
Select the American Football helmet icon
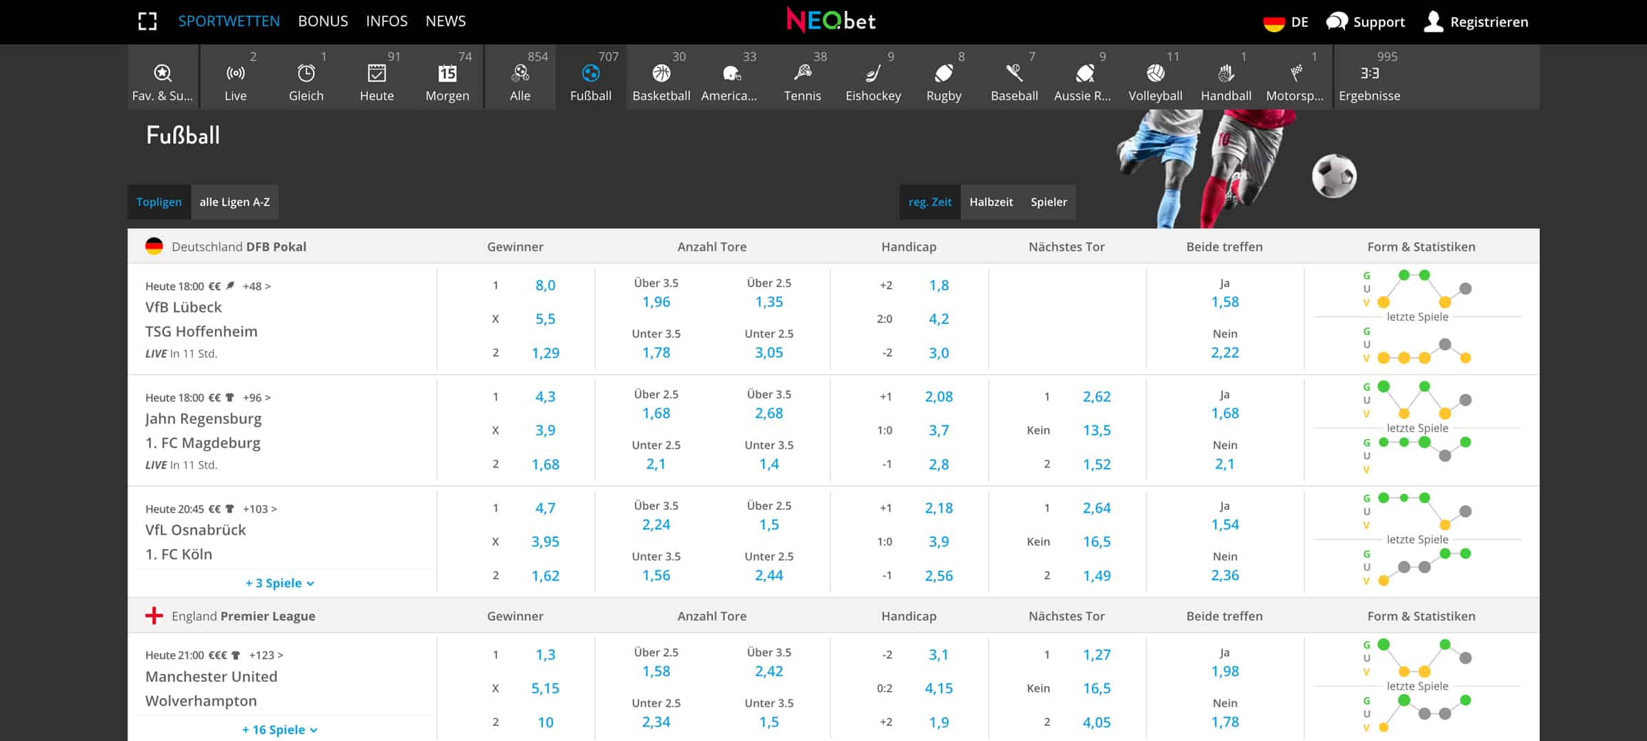pyautogui.click(x=732, y=73)
